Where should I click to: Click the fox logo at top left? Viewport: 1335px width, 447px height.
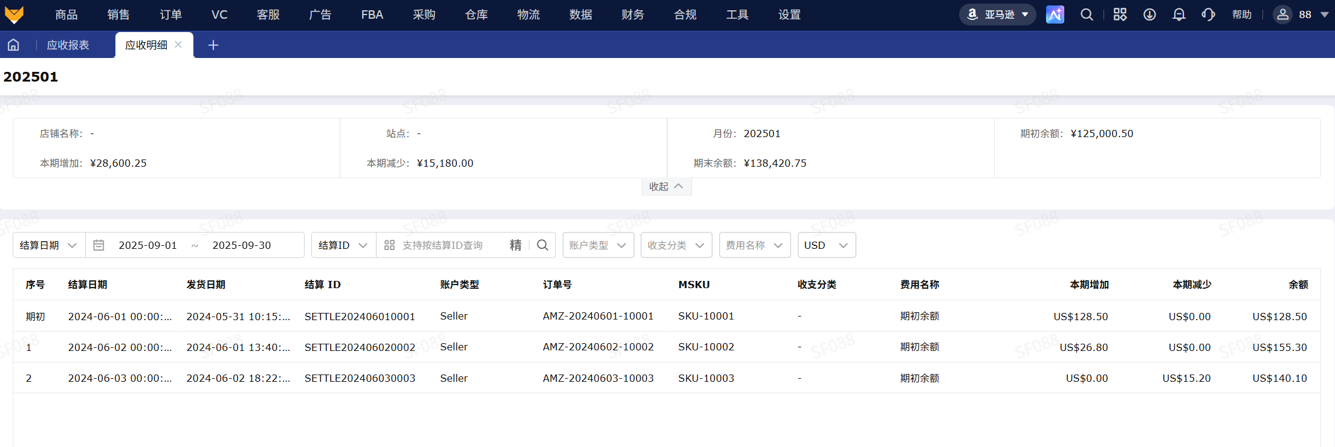(14, 14)
